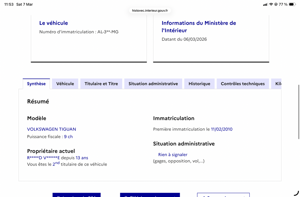The width and height of the screenshot is (300, 197).
Task: Click the "Le véhicule" card heading
Action: [x=53, y=23]
